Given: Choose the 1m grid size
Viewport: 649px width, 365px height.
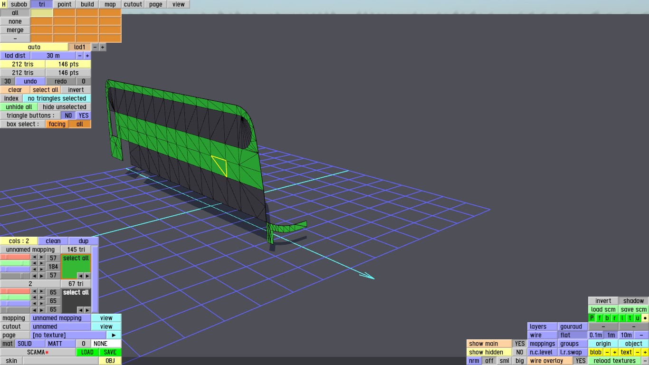Looking at the screenshot, I should (x=611, y=335).
